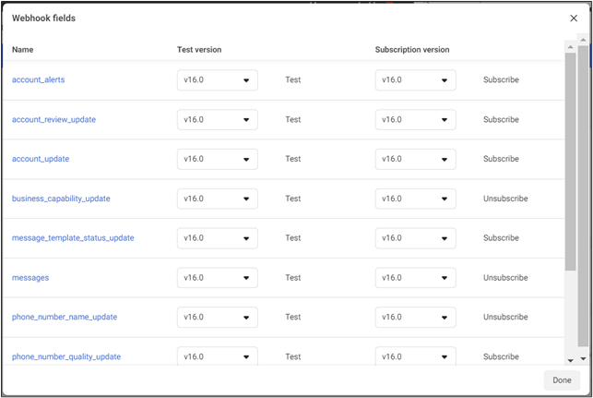The image size is (593, 398).
Task: Open messages test version dropdown
Action: (217, 278)
